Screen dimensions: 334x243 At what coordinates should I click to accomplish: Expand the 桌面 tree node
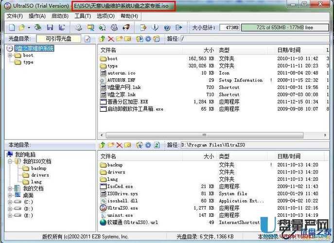point(10,195)
